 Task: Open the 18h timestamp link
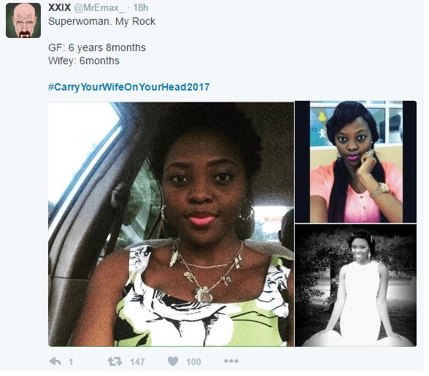coord(141,8)
